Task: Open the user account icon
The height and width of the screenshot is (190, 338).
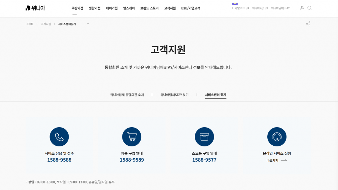Action: pyautogui.click(x=302, y=8)
